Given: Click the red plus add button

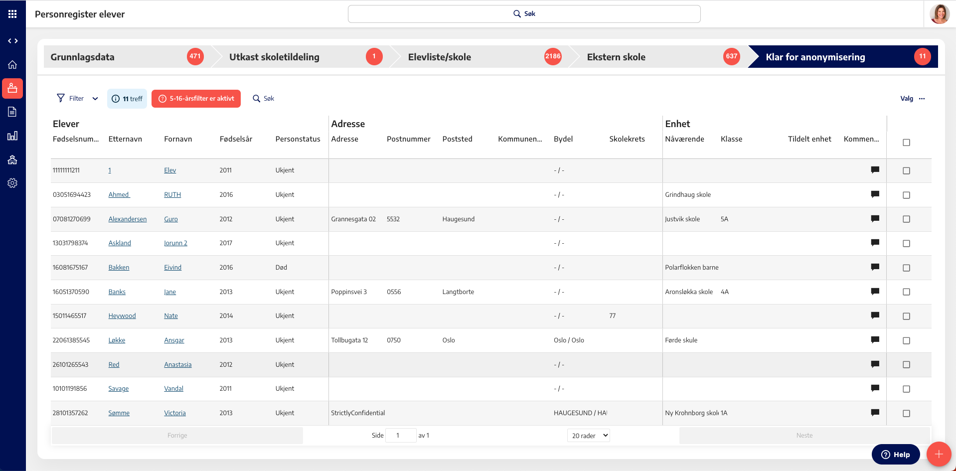Looking at the screenshot, I should 939,454.
